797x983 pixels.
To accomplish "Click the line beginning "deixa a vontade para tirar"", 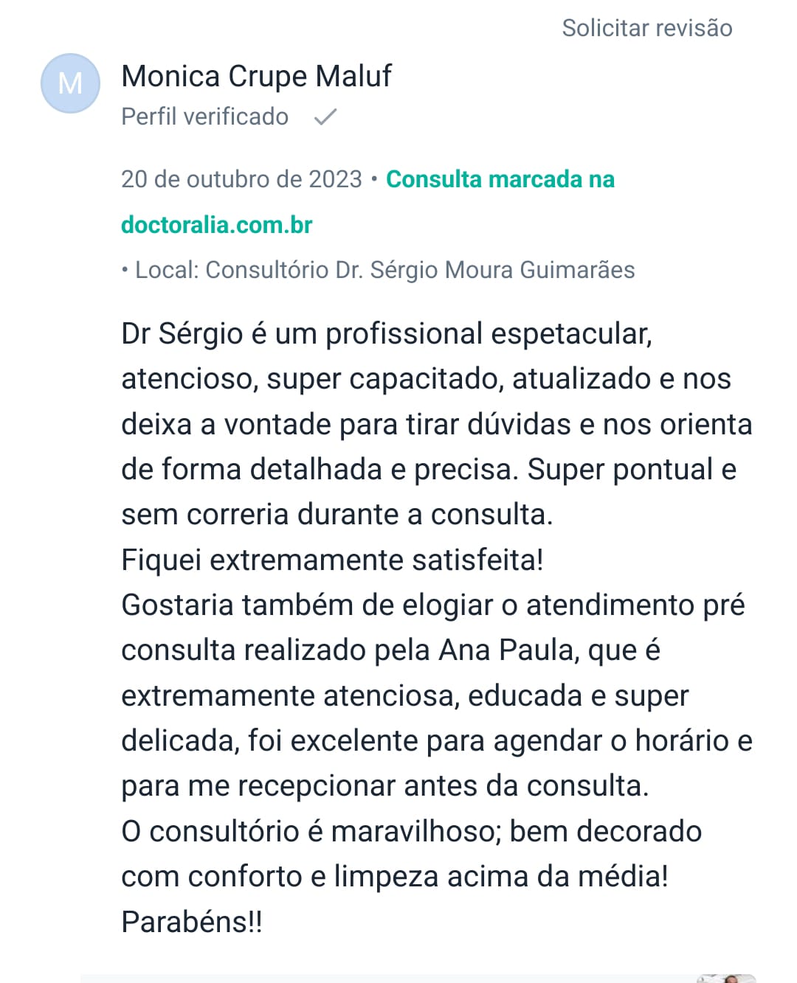I will point(436,424).
